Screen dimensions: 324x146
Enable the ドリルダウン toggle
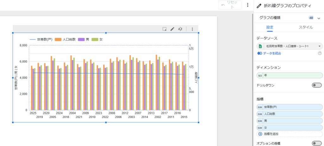point(316,85)
